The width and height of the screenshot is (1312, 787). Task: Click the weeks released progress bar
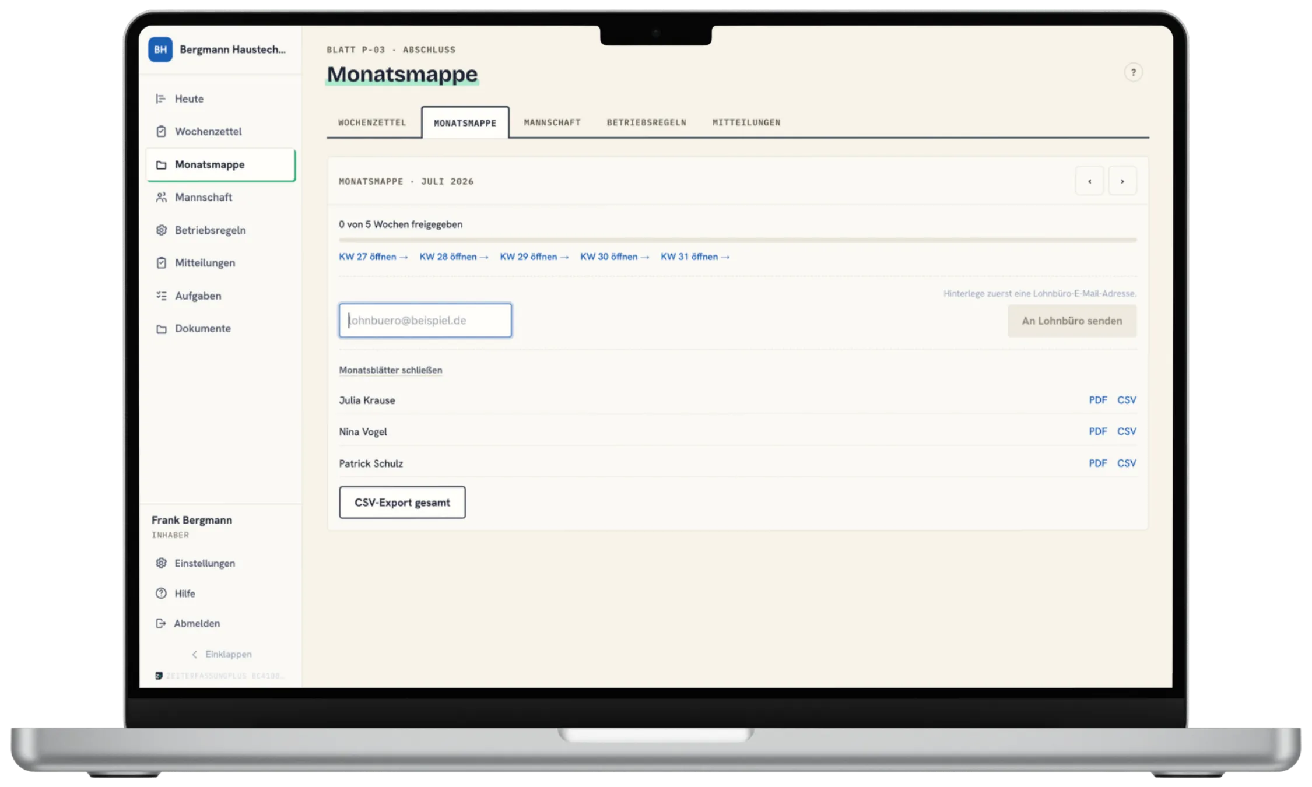click(x=738, y=240)
